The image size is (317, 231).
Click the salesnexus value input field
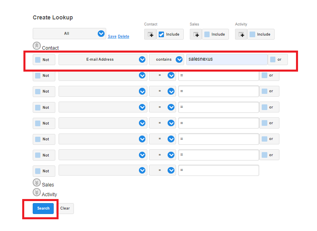pyautogui.click(x=226, y=59)
